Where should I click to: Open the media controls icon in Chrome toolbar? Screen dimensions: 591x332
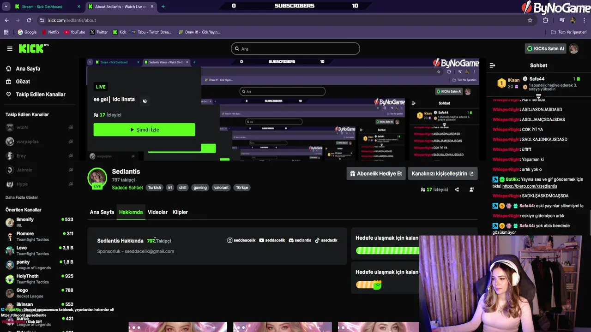pyautogui.click(x=562, y=20)
